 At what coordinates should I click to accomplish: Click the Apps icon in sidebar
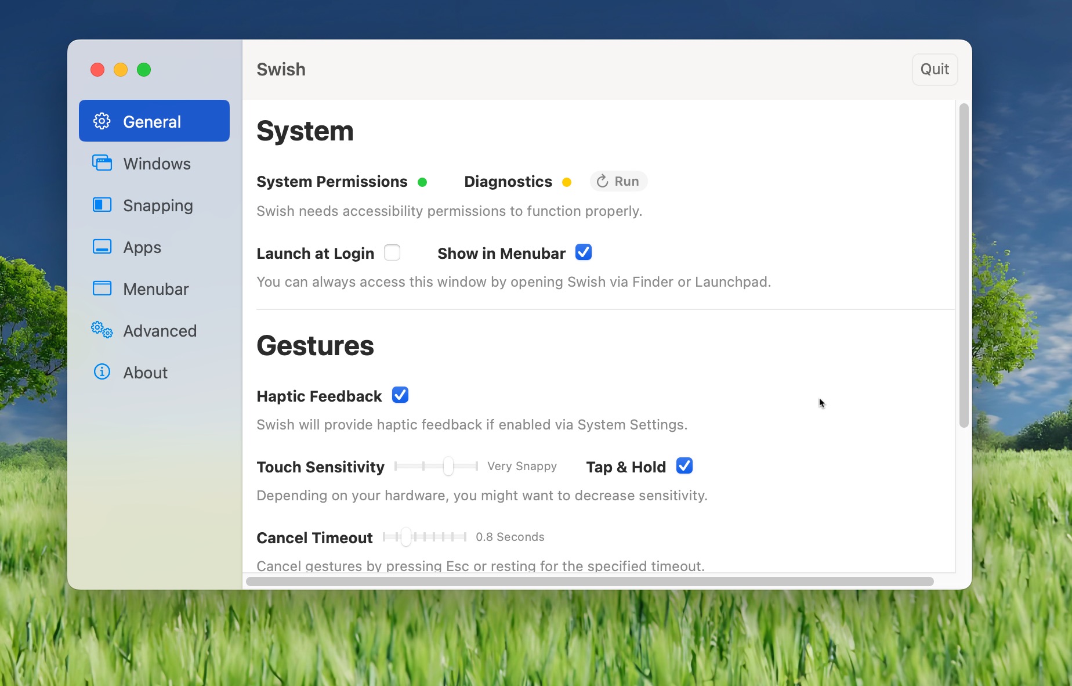(102, 247)
